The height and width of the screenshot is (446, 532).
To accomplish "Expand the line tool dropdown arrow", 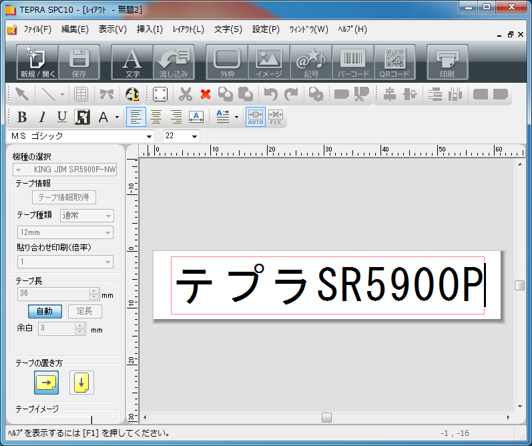I will tap(62, 94).
